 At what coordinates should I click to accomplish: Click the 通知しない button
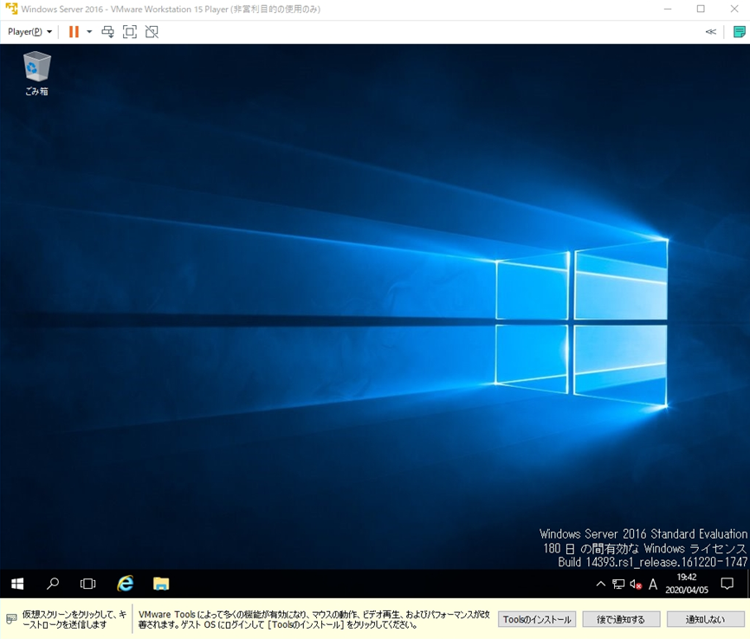pyautogui.click(x=706, y=619)
